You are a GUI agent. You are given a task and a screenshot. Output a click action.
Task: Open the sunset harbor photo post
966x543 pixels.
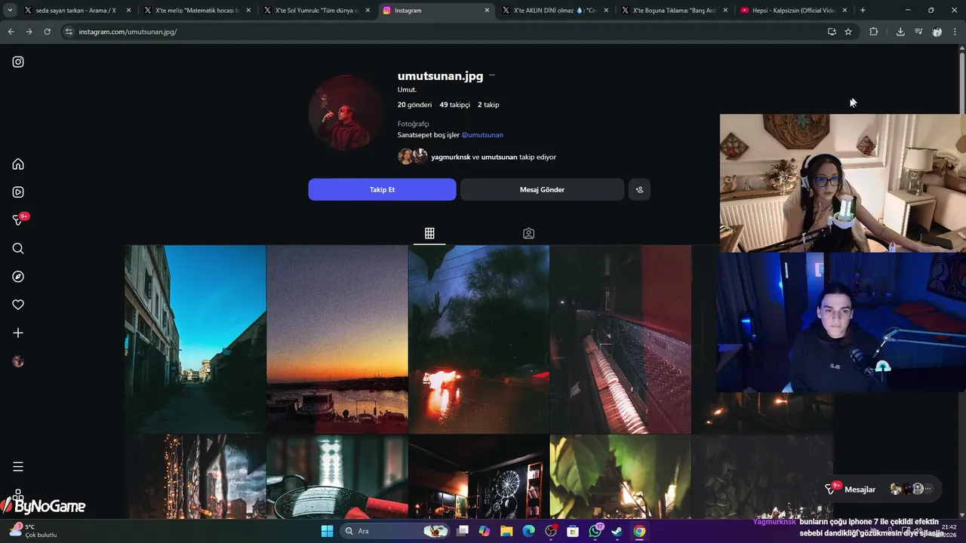click(337, 339)
